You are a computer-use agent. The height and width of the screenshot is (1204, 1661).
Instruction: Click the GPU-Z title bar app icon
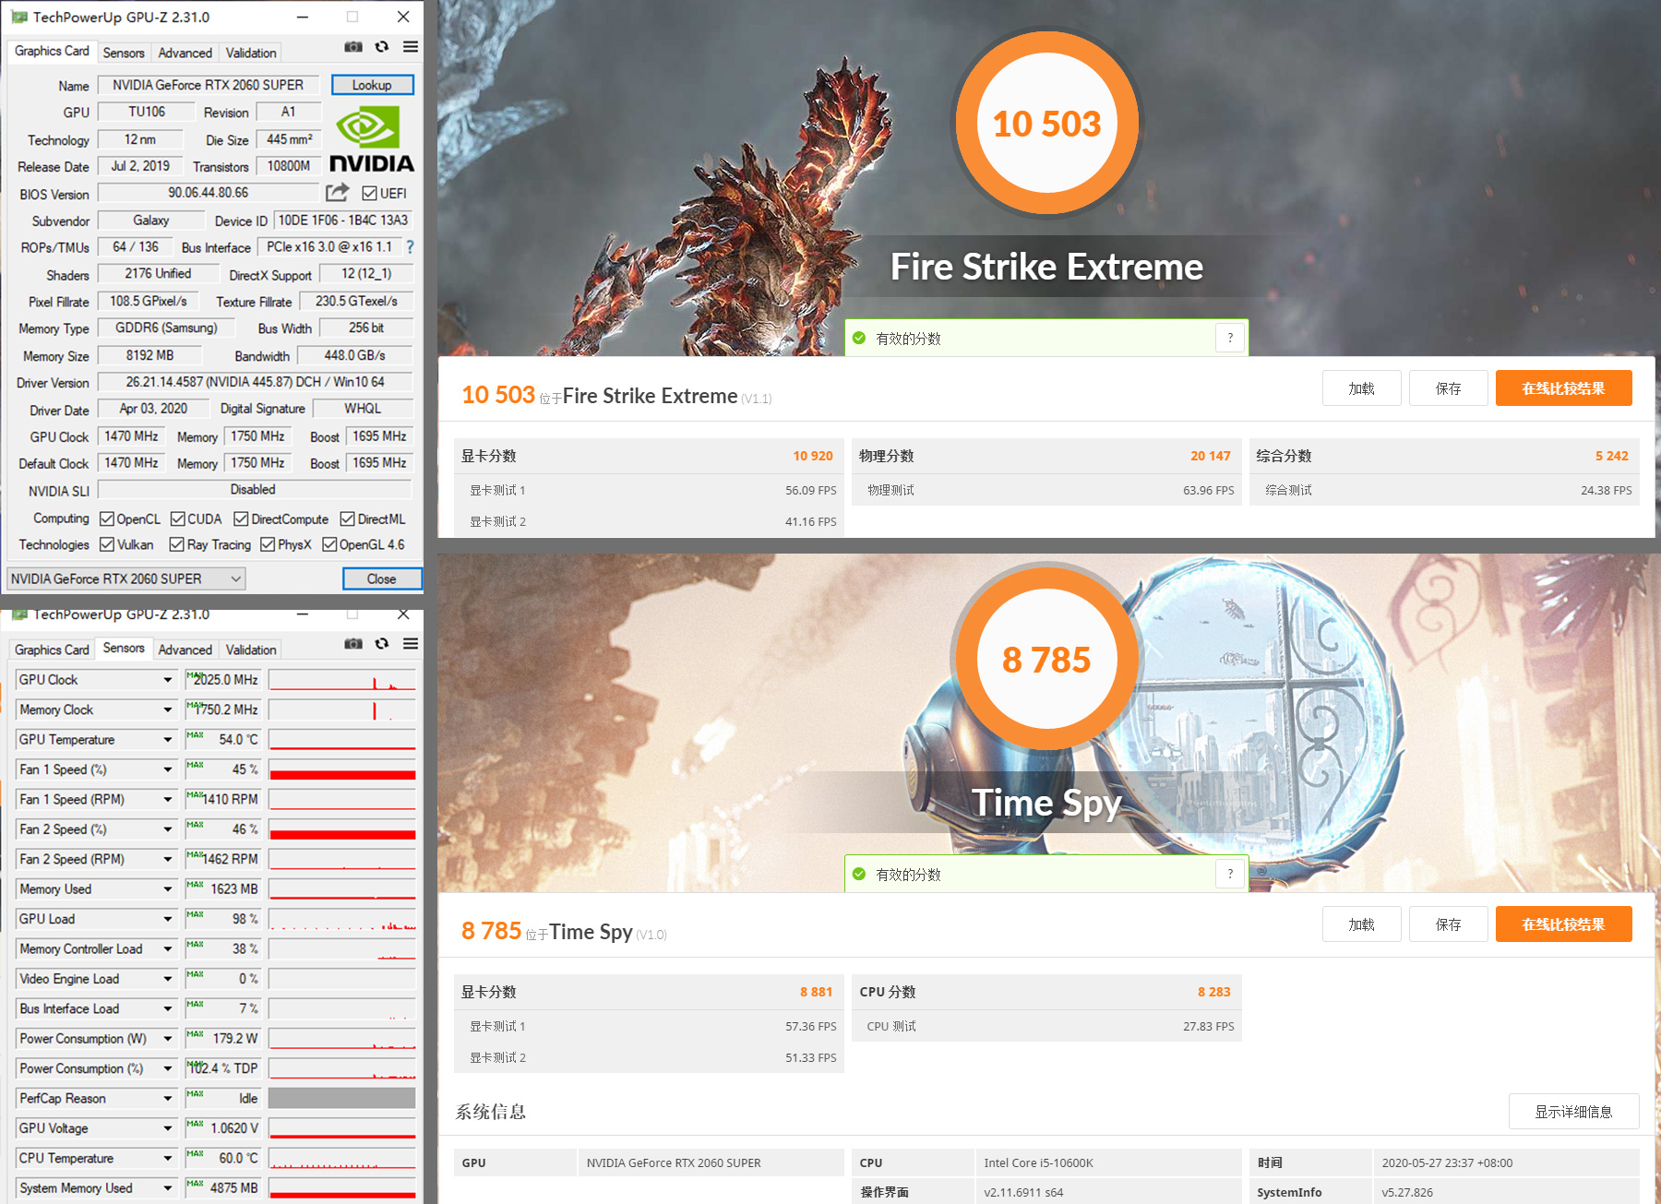pyautogui.click(x=19, y=17)
